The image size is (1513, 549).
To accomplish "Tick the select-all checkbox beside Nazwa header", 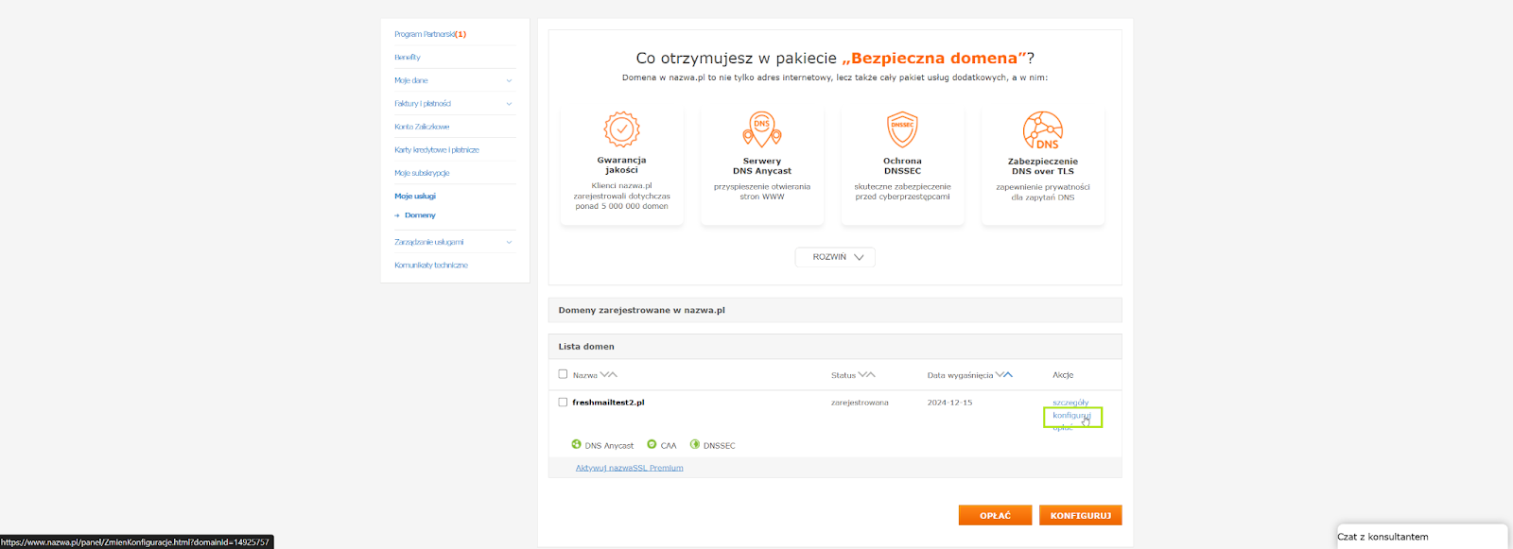I will point(563,374).
